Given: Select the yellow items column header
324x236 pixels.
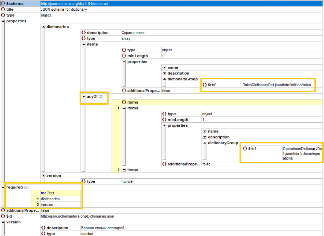Looking at the screenshot, I should [222, 102].
